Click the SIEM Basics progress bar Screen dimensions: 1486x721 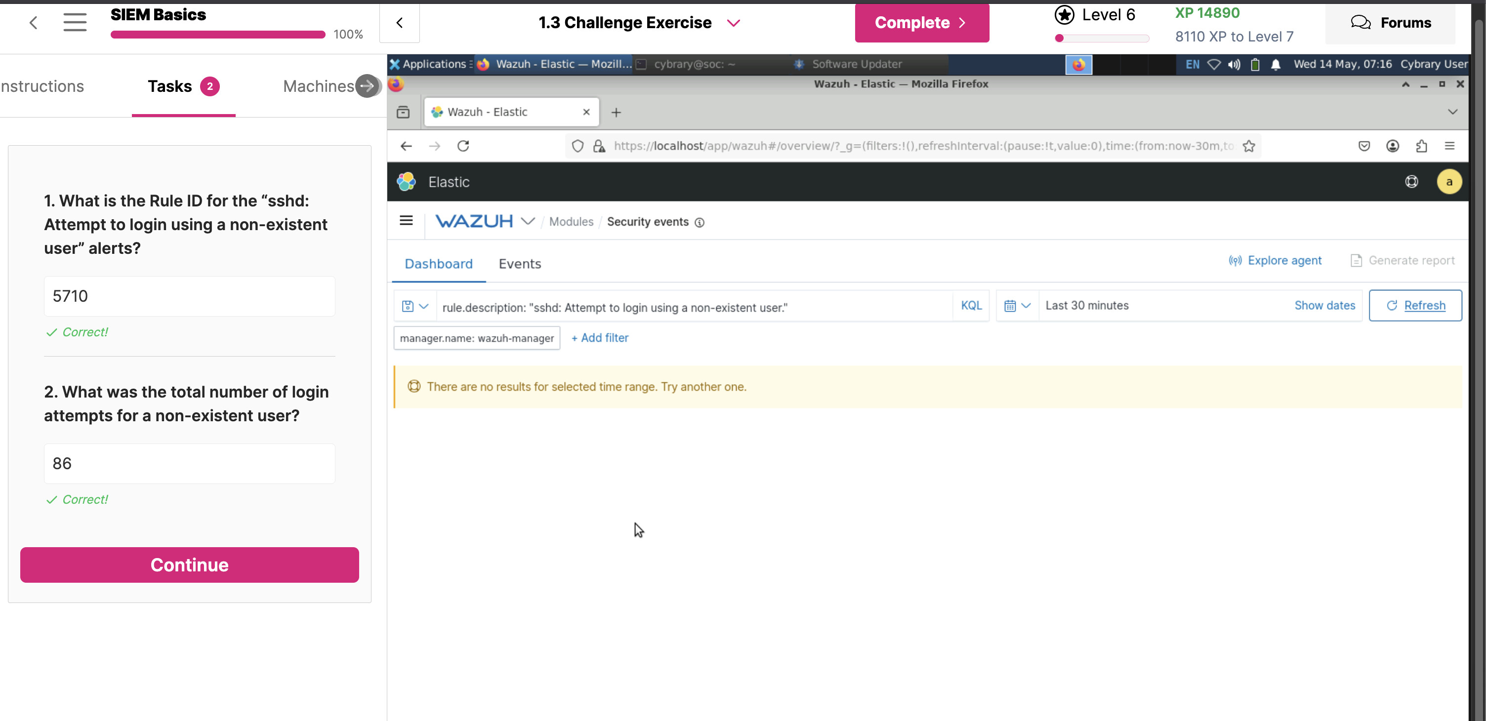click(217, 35)
